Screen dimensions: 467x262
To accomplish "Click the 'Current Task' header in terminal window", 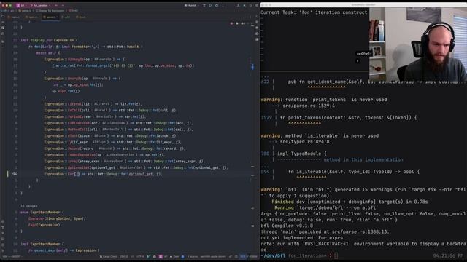I will [x=314, y=12].
